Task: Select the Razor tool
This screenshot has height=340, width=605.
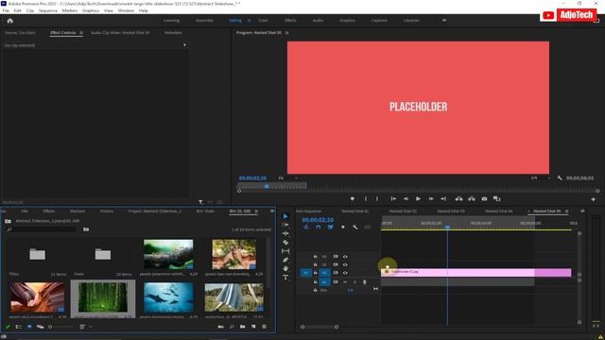Action: pos(285,243)
